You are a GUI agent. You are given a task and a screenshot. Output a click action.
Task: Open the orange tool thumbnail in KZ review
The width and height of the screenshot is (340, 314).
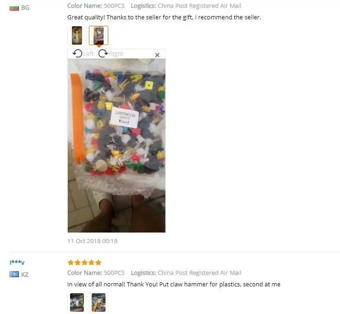pyautogui.click(x=99, y=302)
